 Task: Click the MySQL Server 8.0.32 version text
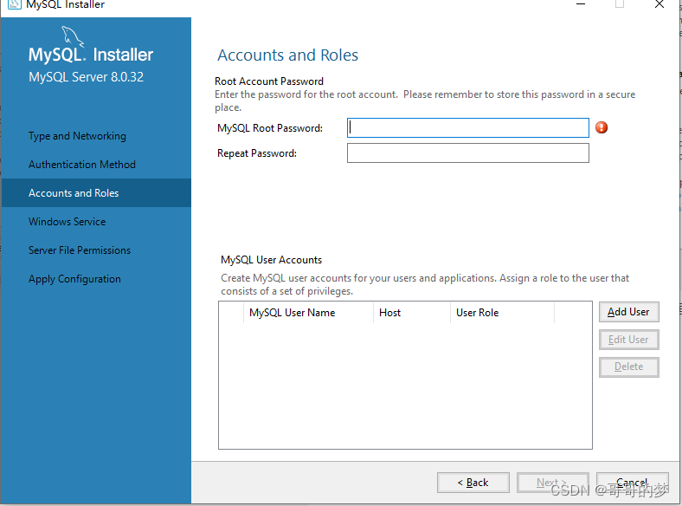point(87,77)
